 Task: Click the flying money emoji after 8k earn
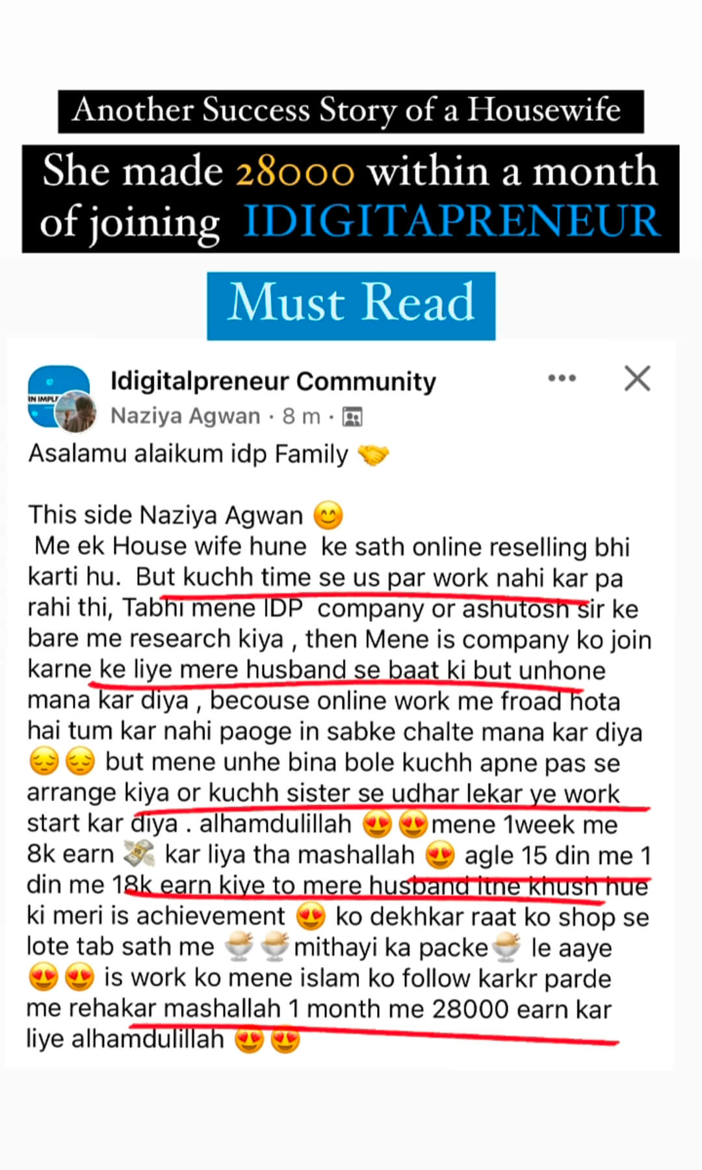point(139,854)
